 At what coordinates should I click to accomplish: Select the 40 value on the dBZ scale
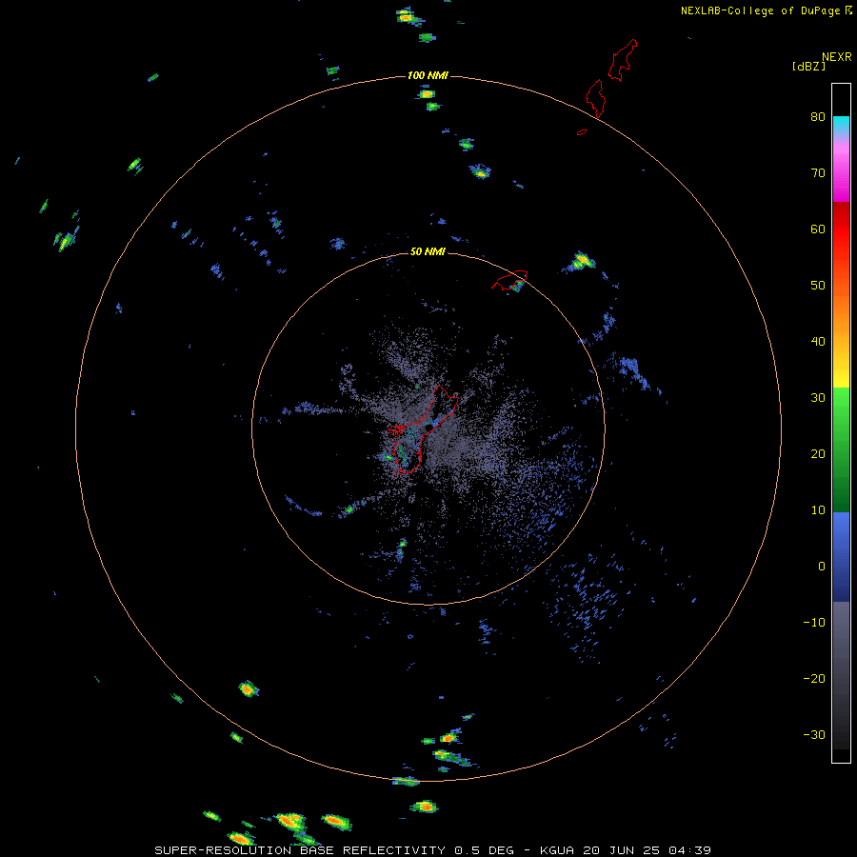[818, 342]
